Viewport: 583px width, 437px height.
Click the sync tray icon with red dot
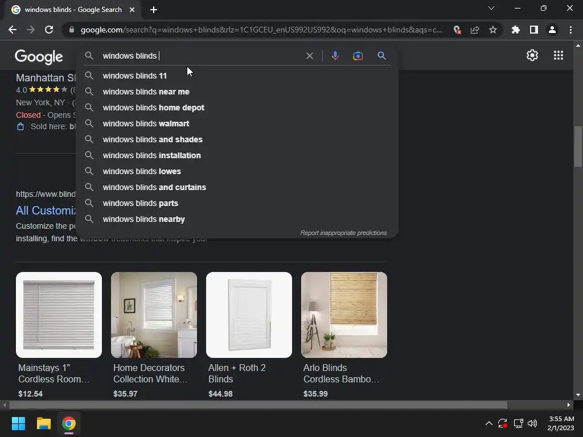click(x=503, y=423)
